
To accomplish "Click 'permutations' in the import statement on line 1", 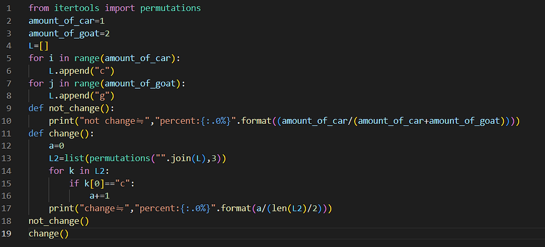I will [170, 8].
